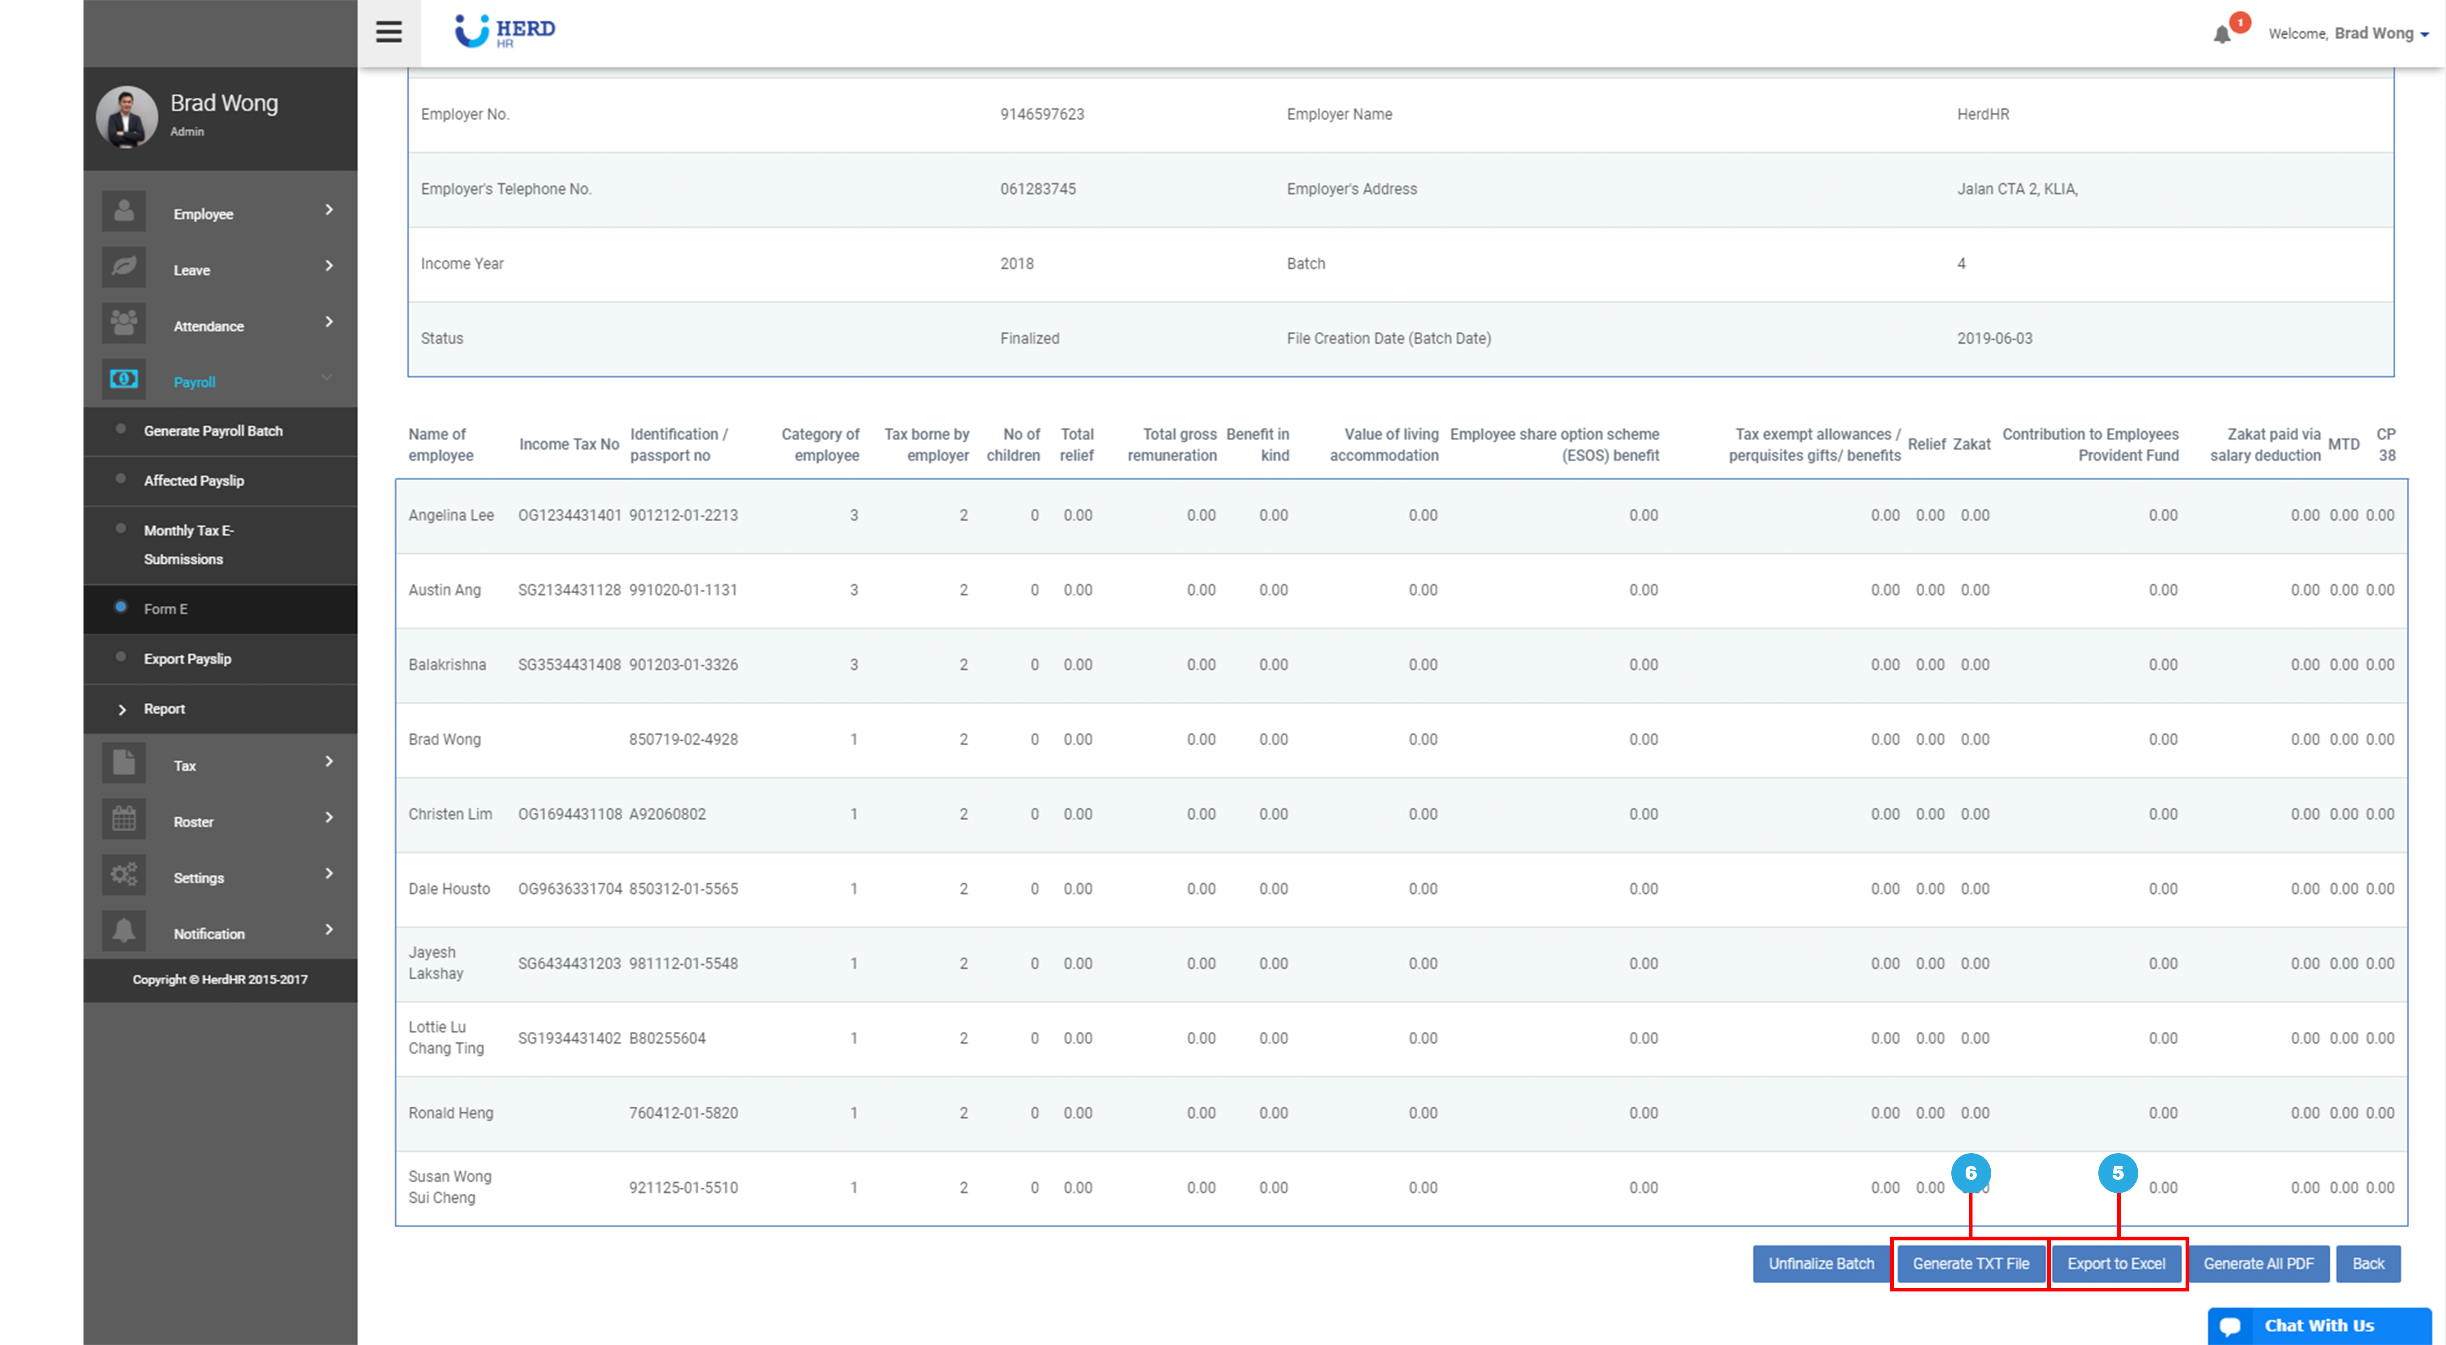Click the Generate TXT File button
Image resolution: width=2446 pixels, height=1345 pixels.
tap(1970, 1263)
